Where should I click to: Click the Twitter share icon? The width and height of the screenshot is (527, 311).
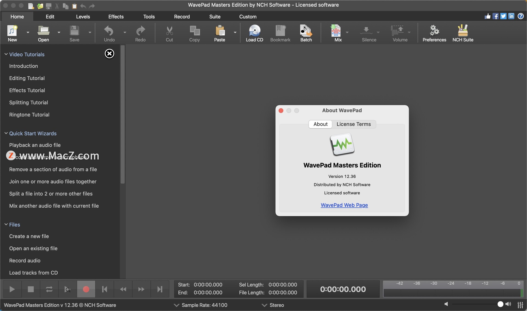503,16
